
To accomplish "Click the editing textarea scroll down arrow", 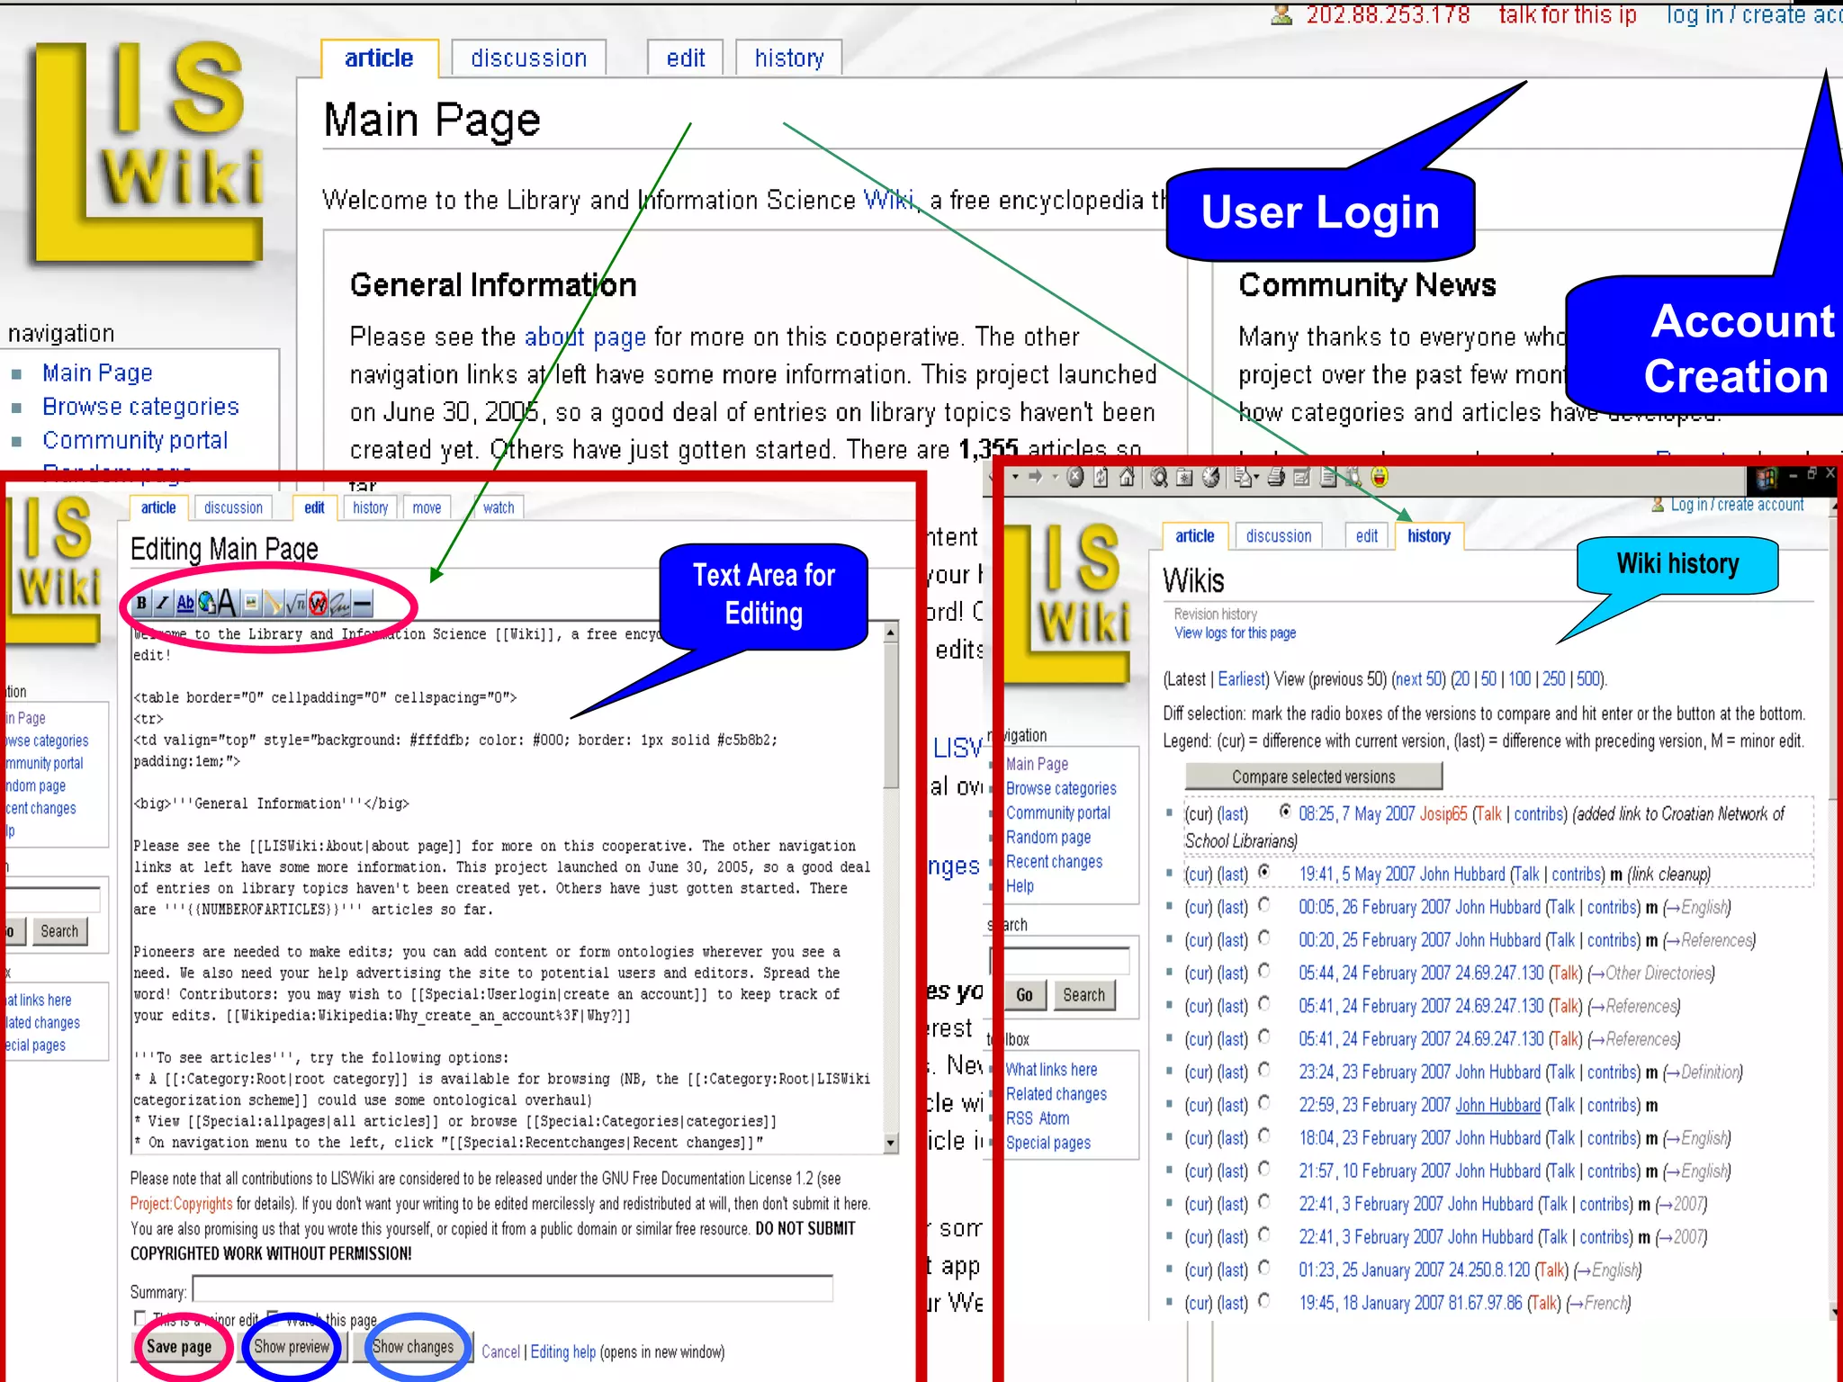I will [890, 1143].
